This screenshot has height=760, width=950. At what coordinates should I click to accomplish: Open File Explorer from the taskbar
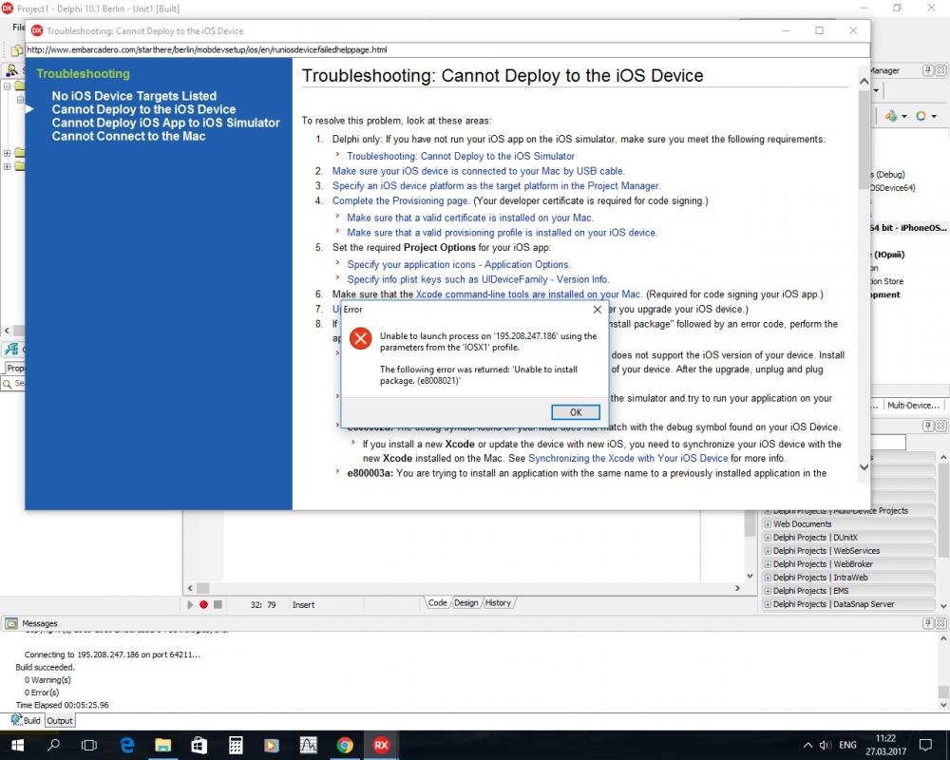(162, 745)
